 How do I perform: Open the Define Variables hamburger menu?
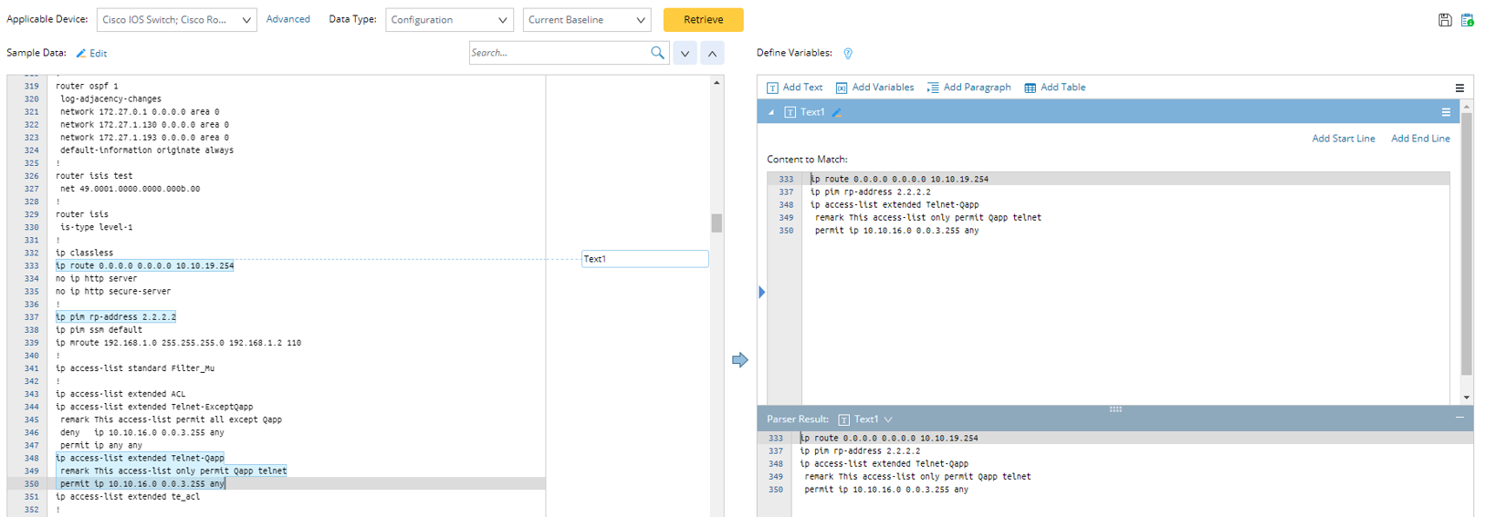[1459, 88]
